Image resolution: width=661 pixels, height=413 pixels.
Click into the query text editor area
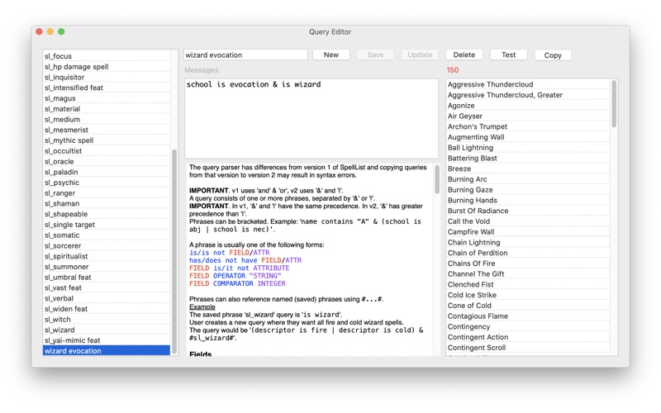pyautogui.click(x=311, y=118)
